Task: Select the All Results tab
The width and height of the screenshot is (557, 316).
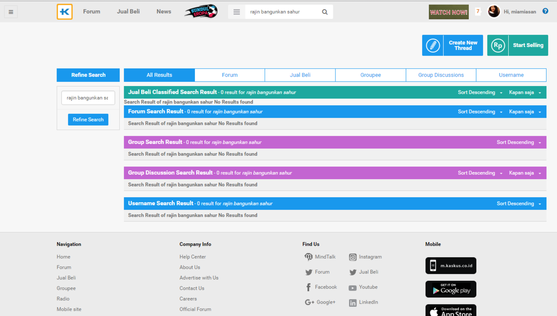Action: pos(159,75)
